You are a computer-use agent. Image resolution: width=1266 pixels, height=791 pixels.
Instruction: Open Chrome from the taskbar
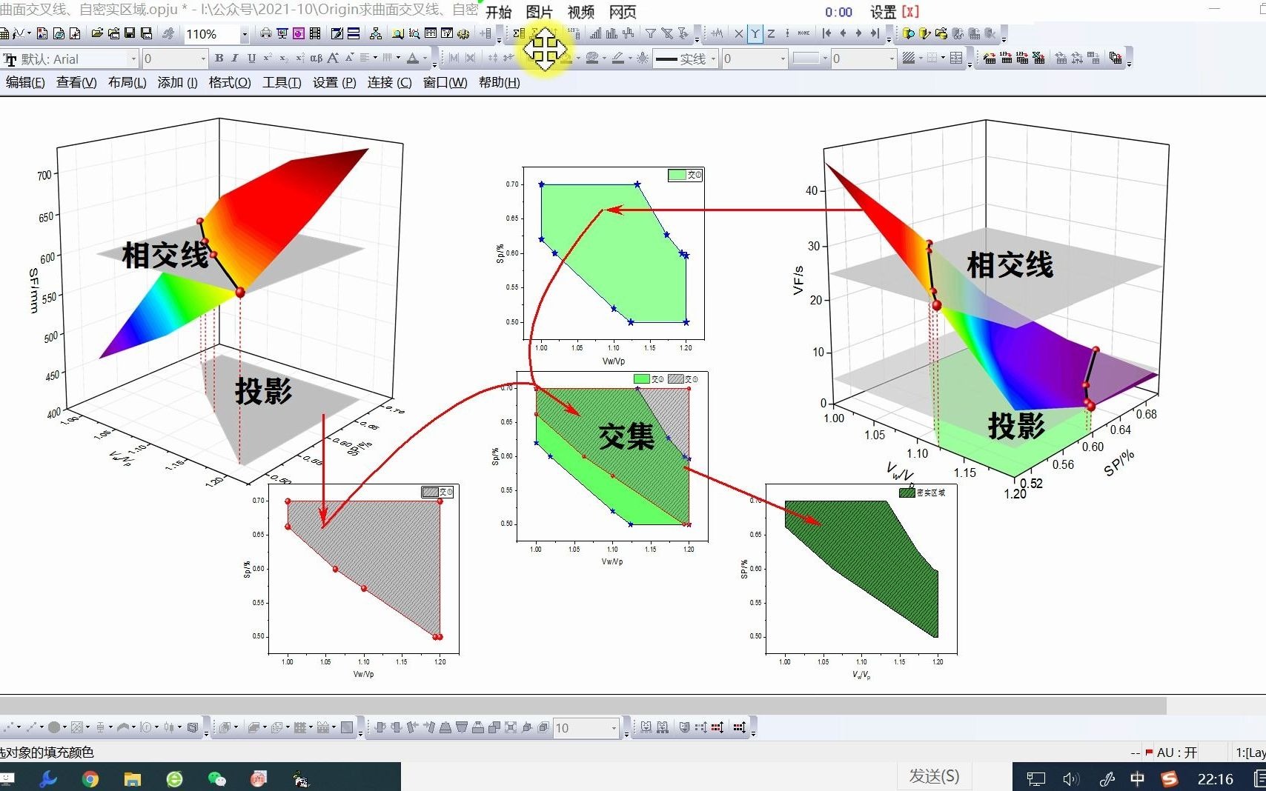90,778
